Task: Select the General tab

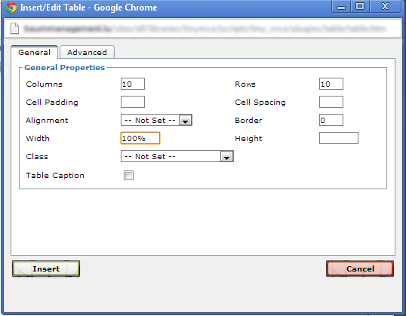Action: point(34,52)
